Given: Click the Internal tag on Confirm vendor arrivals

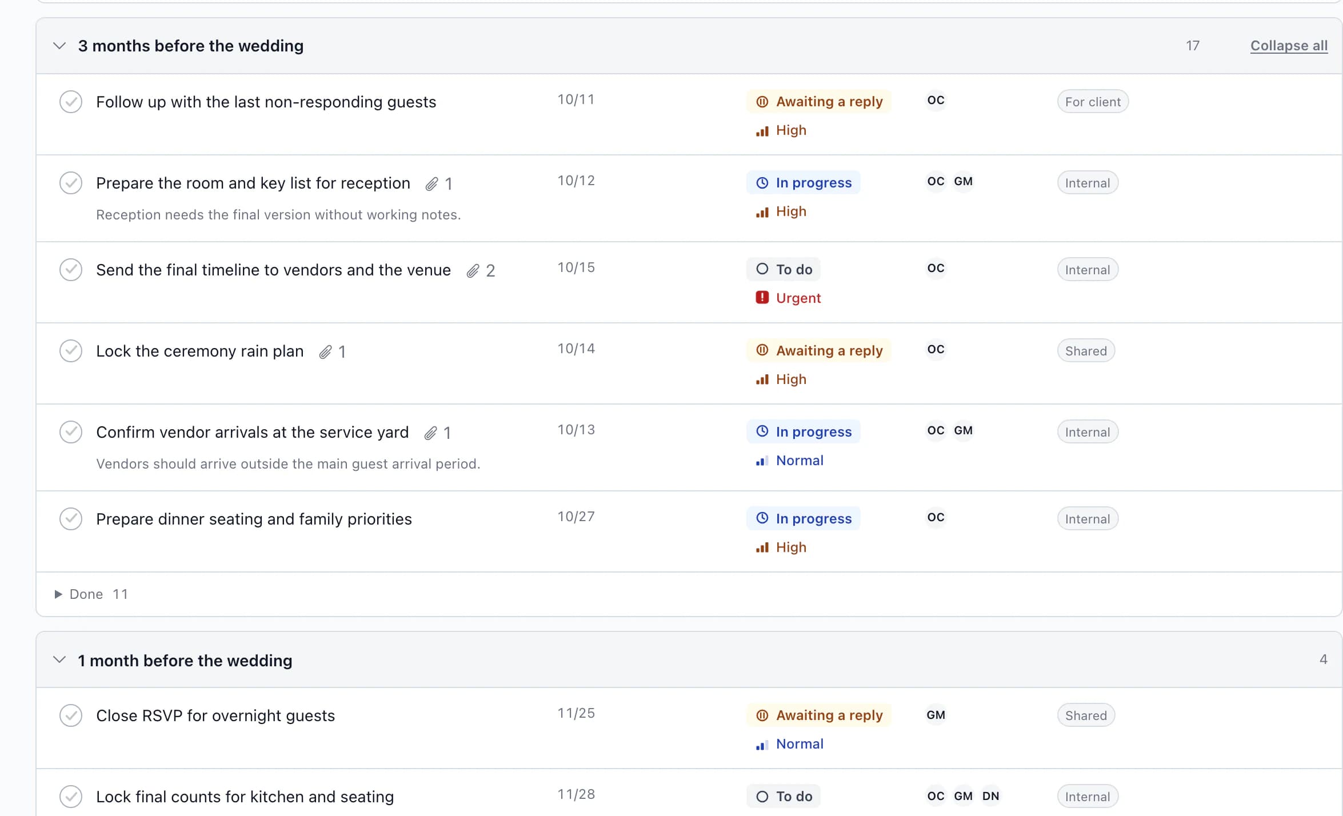Looking at the screenshot, I should (x=1088, y=432).
